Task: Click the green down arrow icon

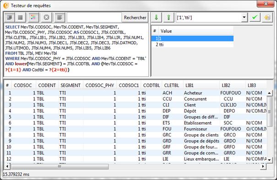Action: tap(156, 17)
